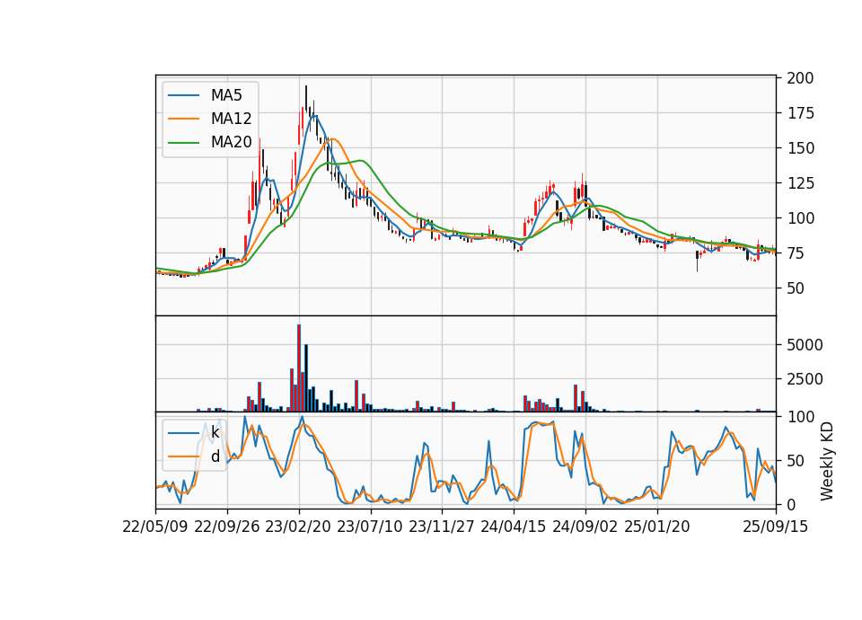Click the MA20 legend label

click(x=231, y=142)
